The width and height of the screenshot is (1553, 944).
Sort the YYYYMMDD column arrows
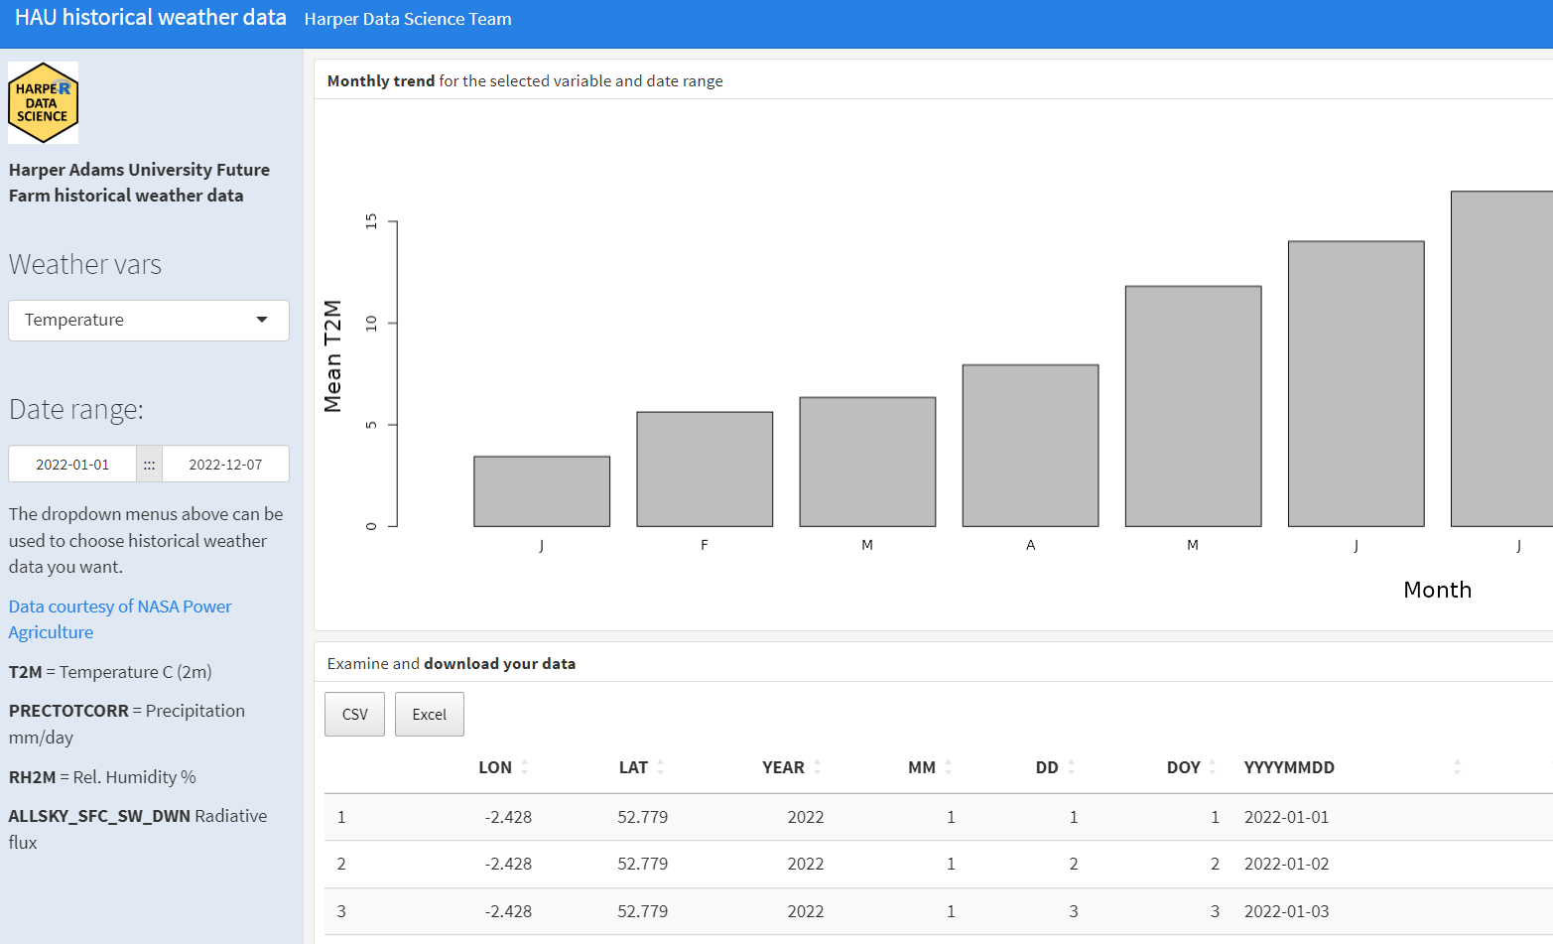click(x=1456, y=766)
